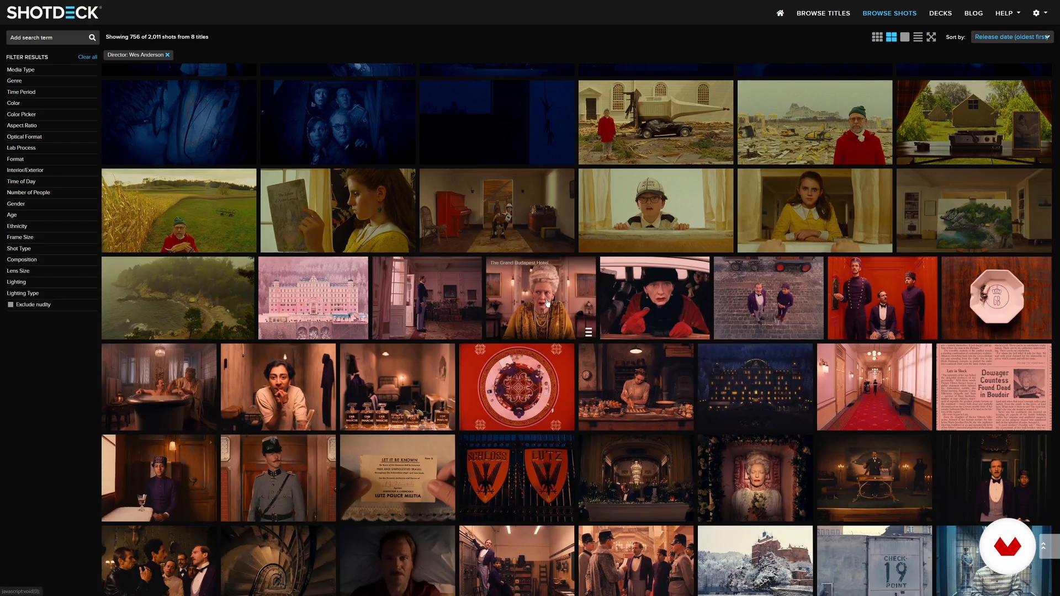Open the girl in yellow dress at window shot
Screen dimensions: 1060x596
(815, 210)
